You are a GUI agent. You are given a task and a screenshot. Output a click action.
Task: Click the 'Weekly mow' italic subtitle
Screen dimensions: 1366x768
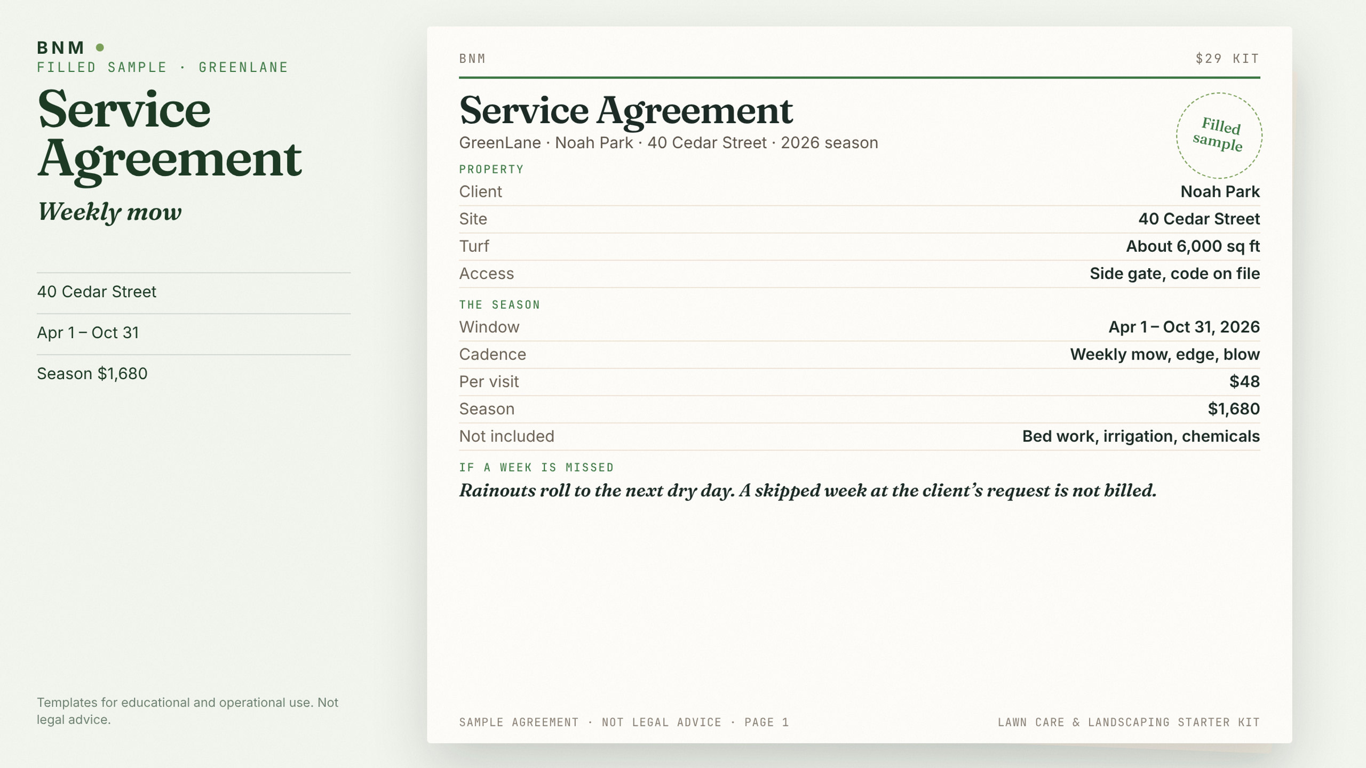tap(109, 212)
